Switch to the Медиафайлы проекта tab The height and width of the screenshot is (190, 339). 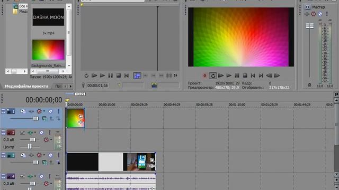click(26, 86)
